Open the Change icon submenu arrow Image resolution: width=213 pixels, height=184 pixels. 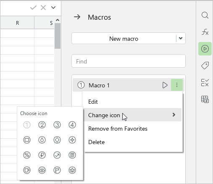point(174,115)
